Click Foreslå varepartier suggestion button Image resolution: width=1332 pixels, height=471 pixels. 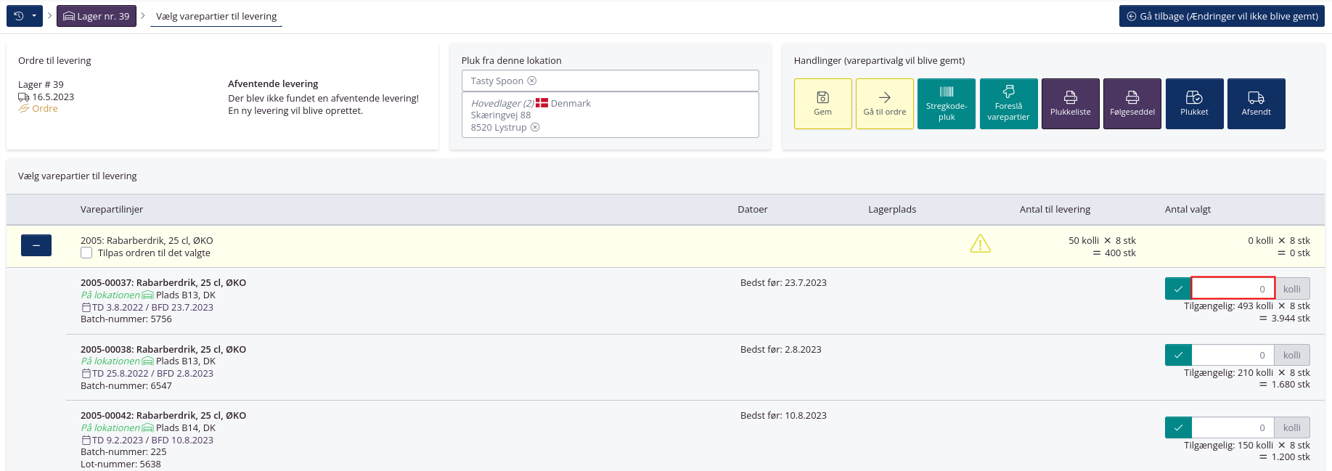pyautogui.click(x=1008, y=104)
